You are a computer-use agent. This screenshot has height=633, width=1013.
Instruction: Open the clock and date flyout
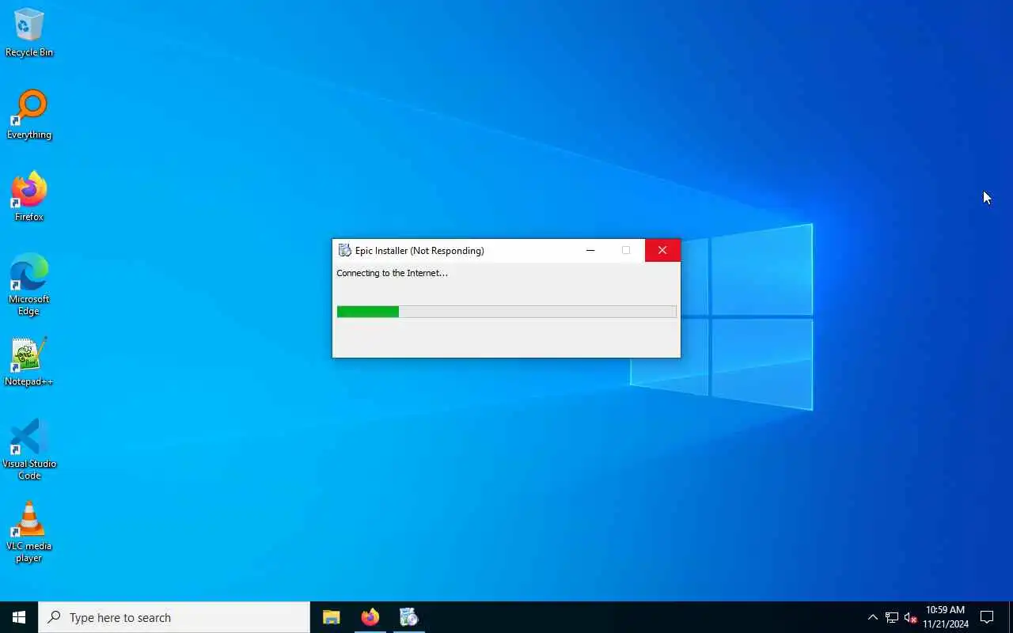pos(945,617)
